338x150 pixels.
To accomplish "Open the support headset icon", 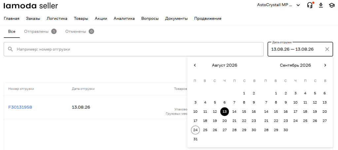I will (310, 5).
